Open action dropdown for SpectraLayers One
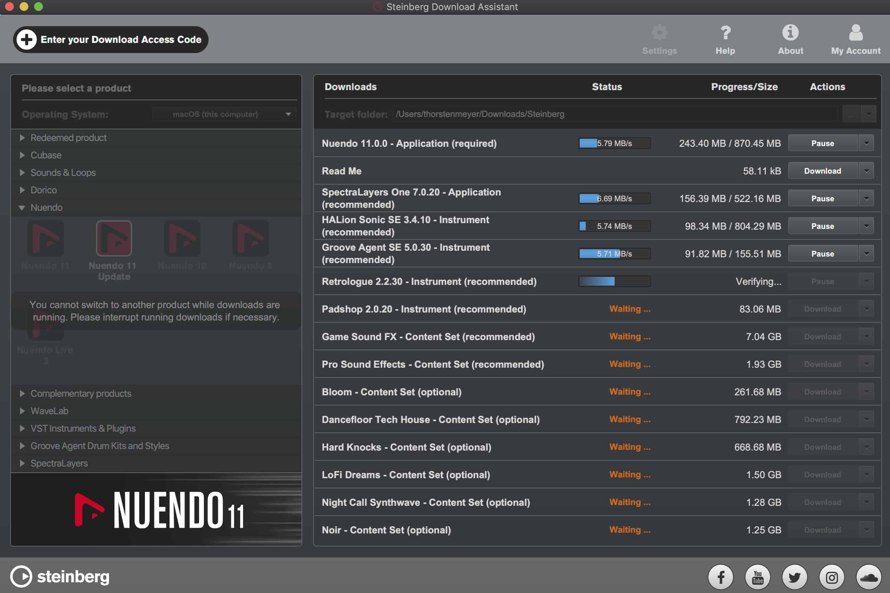Image resolution: width=890 pixels, height=593 pixels. point(866,198)
